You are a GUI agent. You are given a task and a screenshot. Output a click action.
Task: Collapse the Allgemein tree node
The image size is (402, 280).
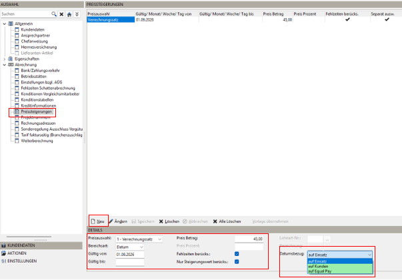(x=5, y=24)
